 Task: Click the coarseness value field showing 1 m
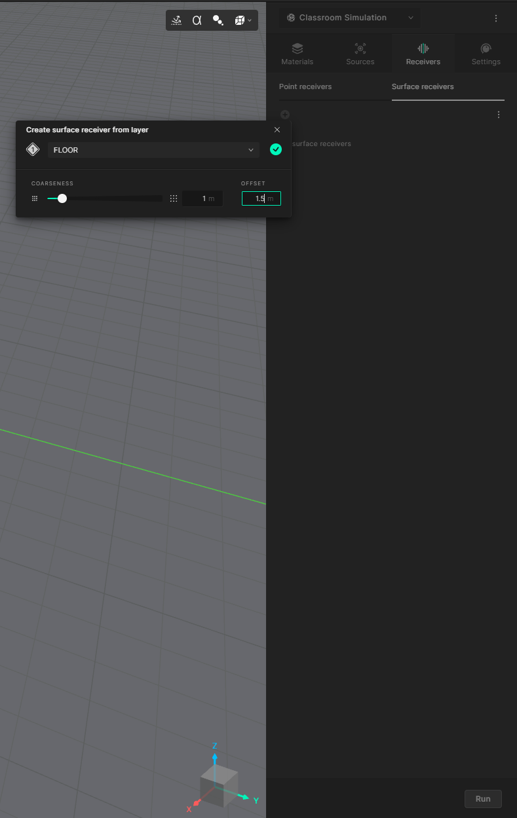click(x=202, y=198)
